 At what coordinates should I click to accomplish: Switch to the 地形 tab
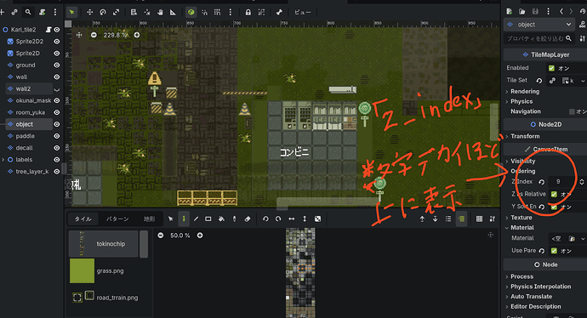click(150, 219)
